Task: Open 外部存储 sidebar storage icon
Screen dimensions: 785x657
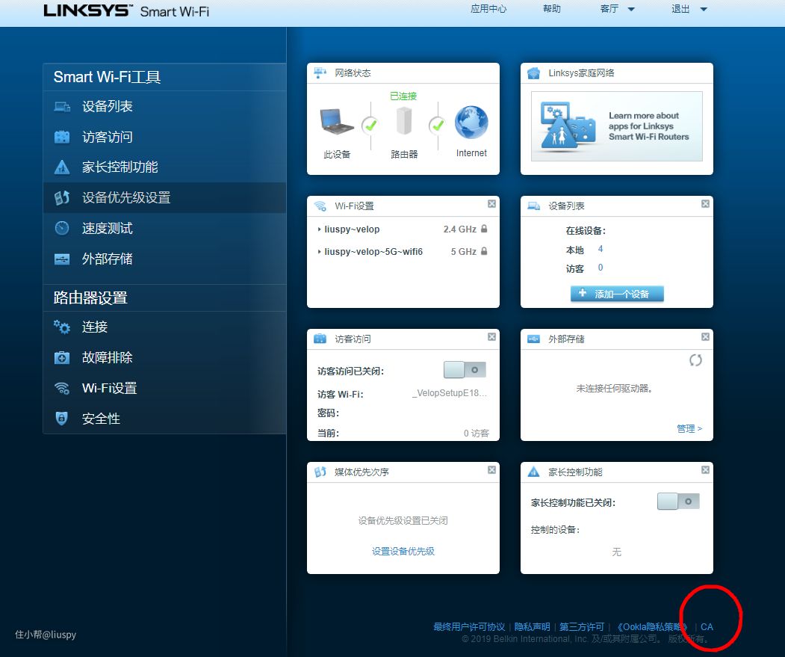Action: click(x=62, y=259)
